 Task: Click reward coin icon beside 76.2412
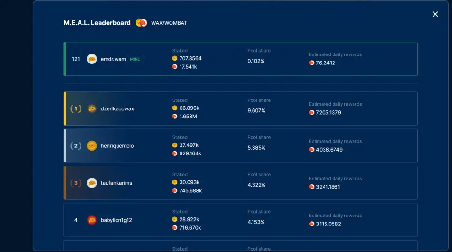coord(312,63)
